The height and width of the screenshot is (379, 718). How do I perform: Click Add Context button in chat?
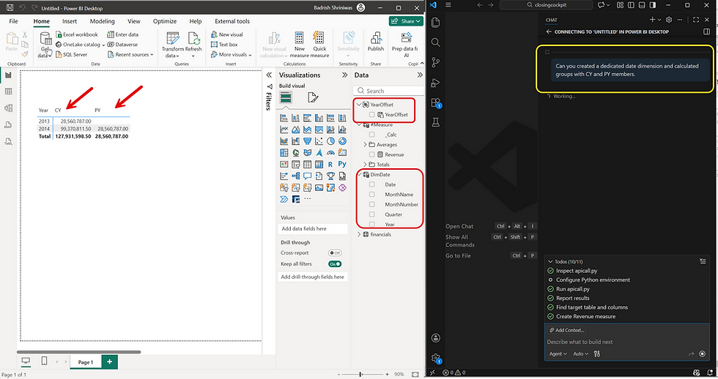566,330
